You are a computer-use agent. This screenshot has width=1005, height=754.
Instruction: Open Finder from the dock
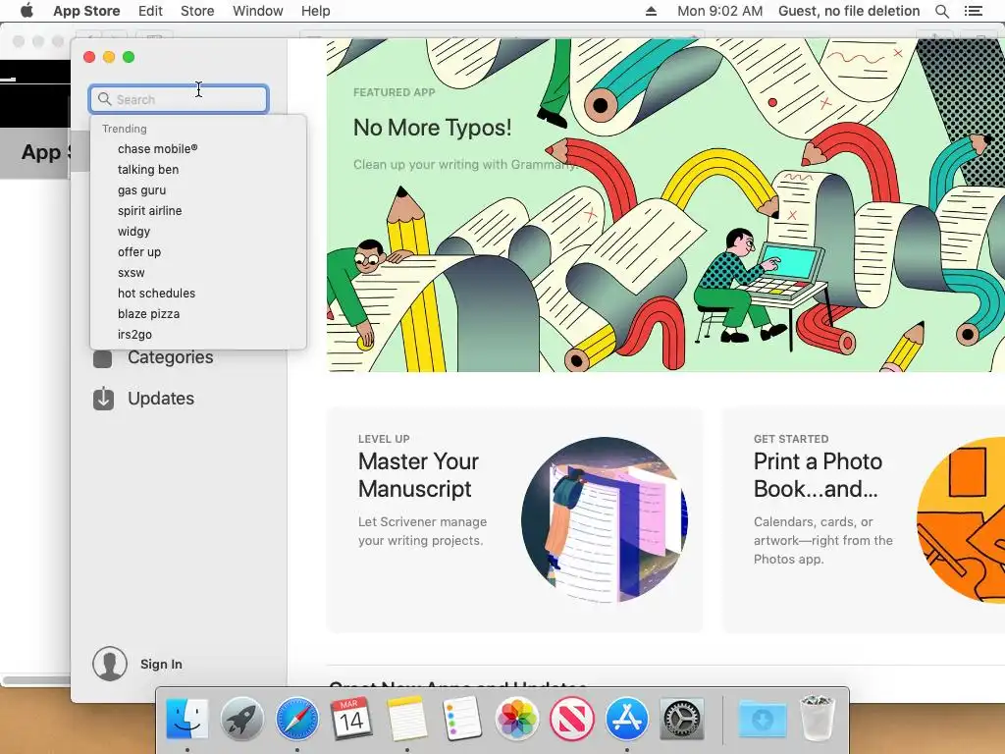186,719
